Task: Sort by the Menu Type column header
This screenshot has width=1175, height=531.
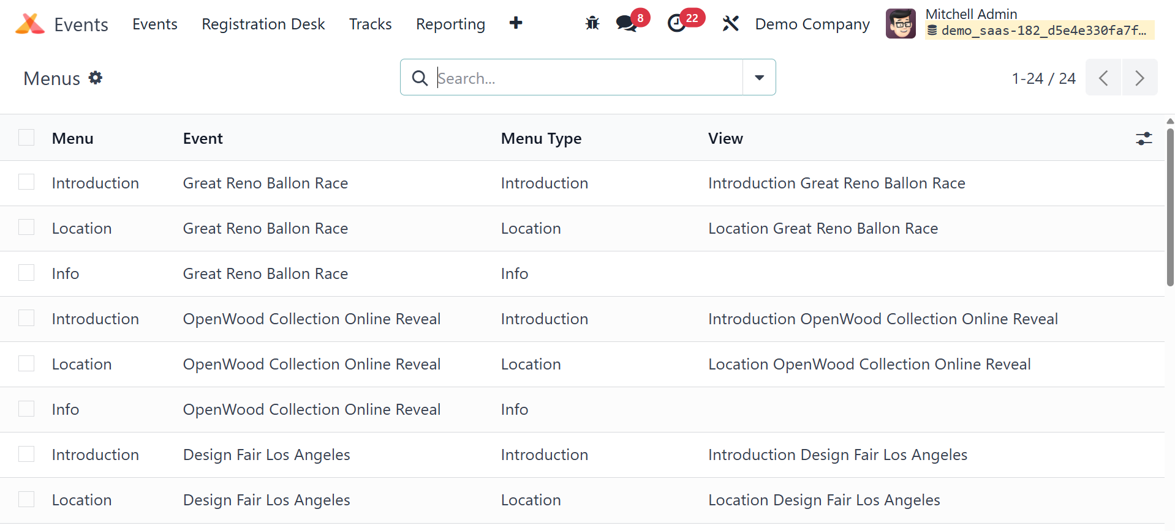Action: click(541, 138)
